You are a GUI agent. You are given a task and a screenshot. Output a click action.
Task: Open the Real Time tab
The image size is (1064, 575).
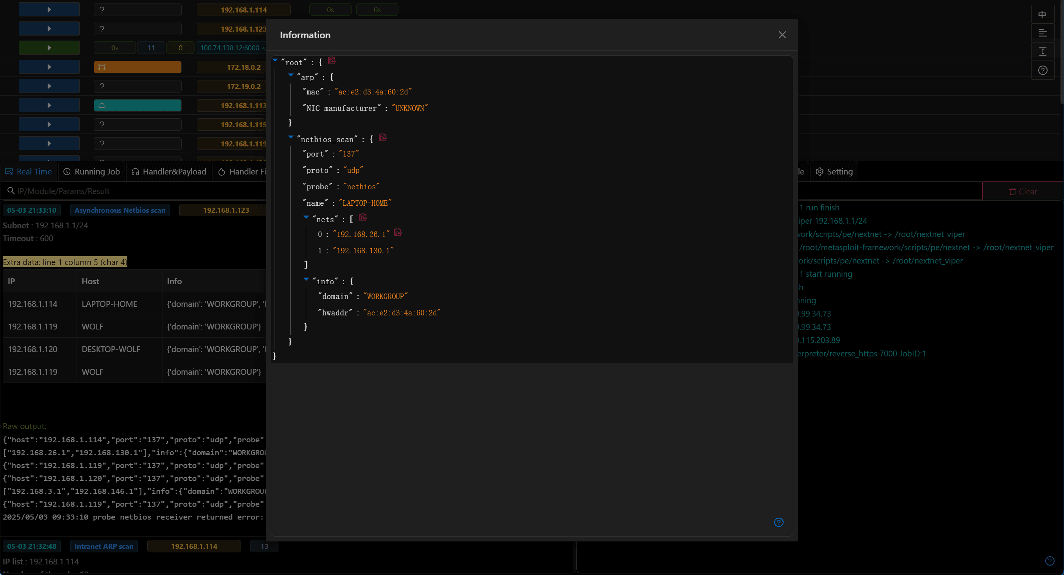click(29, 172)
